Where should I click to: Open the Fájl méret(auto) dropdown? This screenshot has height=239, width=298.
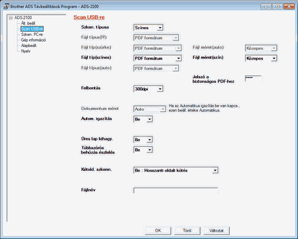point(261,48)
